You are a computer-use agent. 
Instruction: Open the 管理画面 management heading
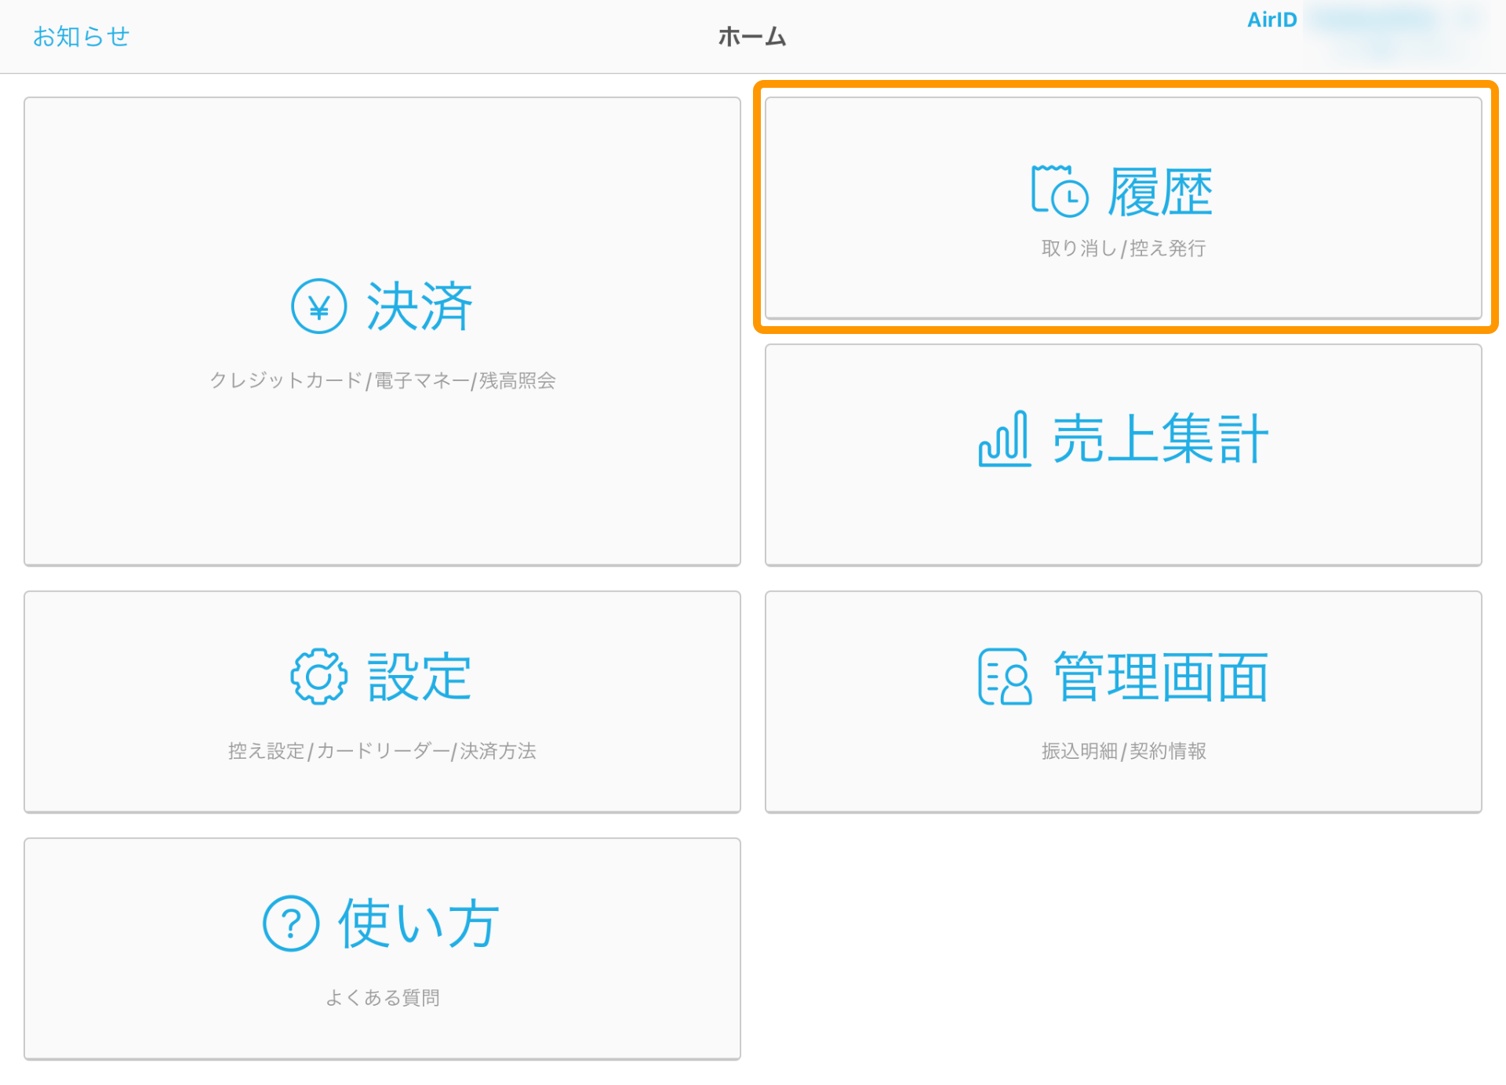pos(1160,677)
